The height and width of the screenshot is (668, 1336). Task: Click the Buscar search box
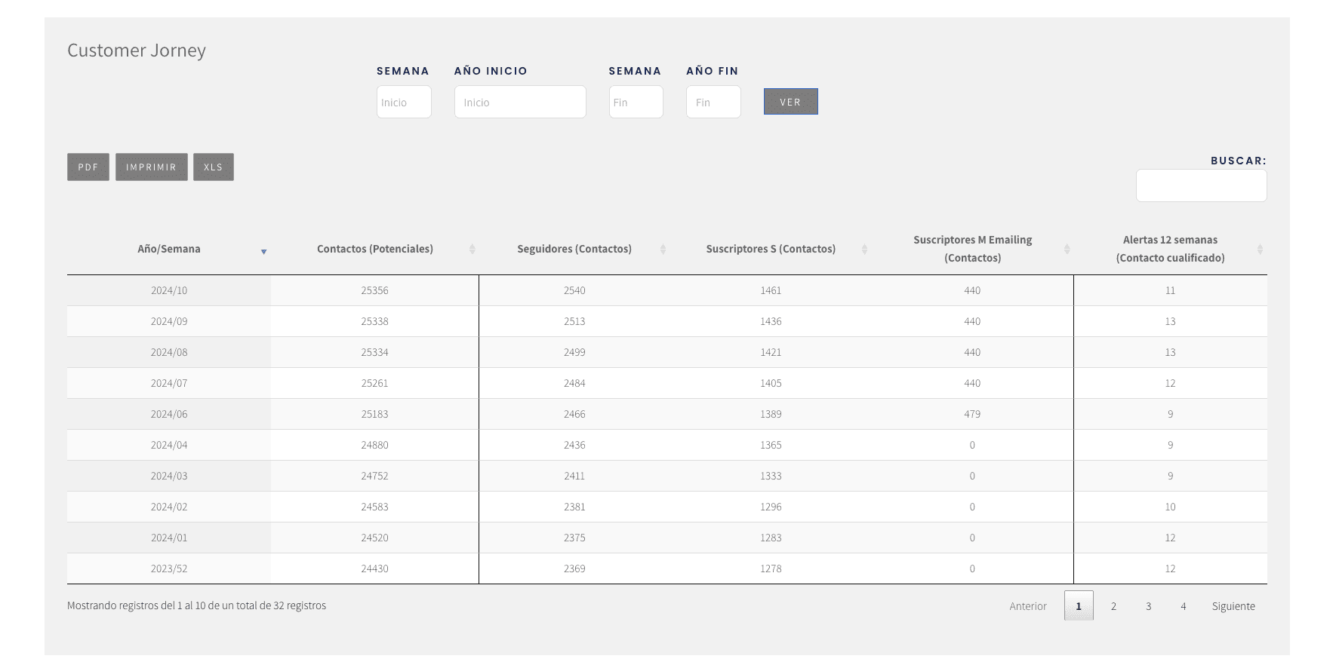(1200, 185)
